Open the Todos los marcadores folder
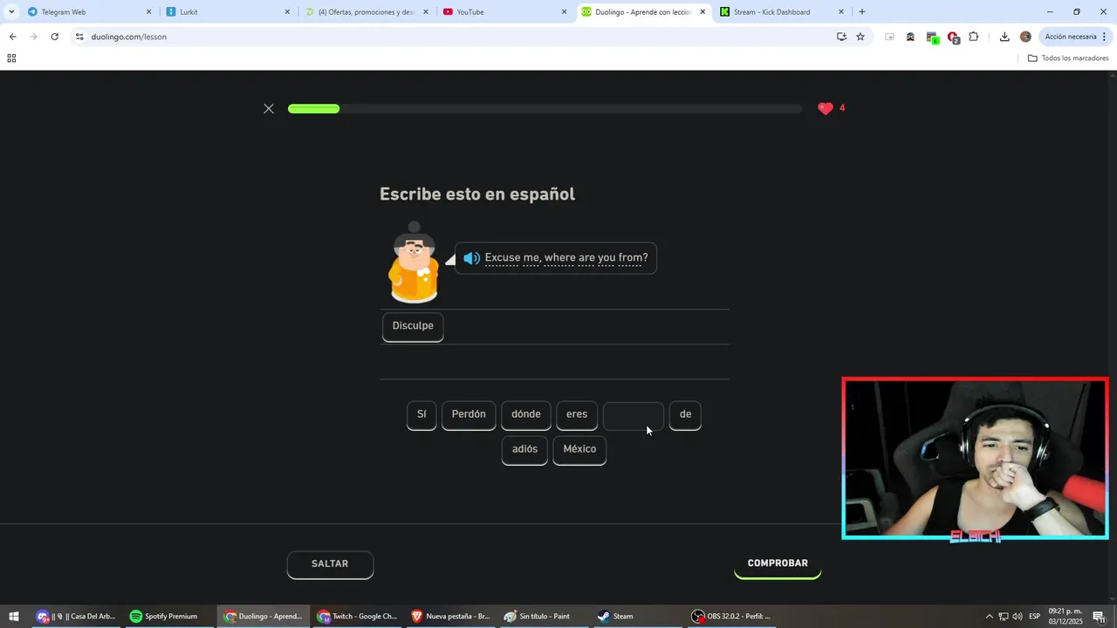The height and width of the screenshot is (628, 1117). pyautogui.click(x=1068, y=58)
